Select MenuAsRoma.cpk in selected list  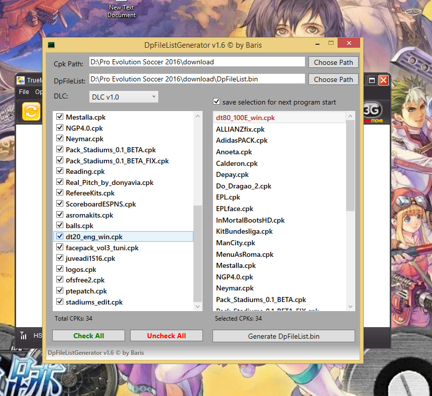[280, 254]
